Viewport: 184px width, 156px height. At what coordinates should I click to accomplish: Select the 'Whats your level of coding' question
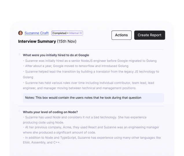click(x=50, y=112)
